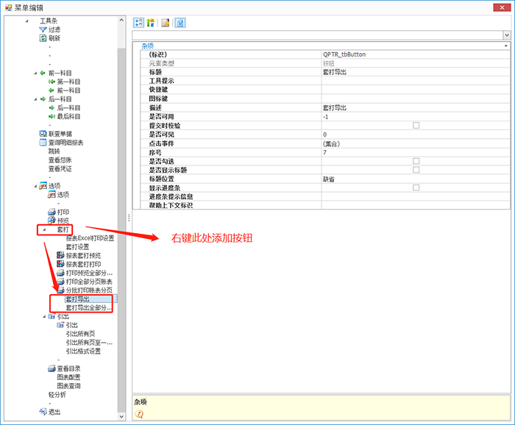Enable the 显示进度条 checkbox
Image resolution: width=515 pixels, height=425 pixels.
pyautogui.click(x=416, y=187)
